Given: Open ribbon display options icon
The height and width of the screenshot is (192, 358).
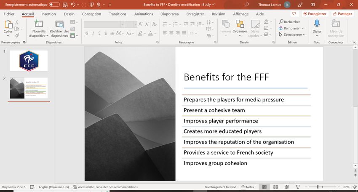Looking at the screenshot, I should [x=313, y=5].
